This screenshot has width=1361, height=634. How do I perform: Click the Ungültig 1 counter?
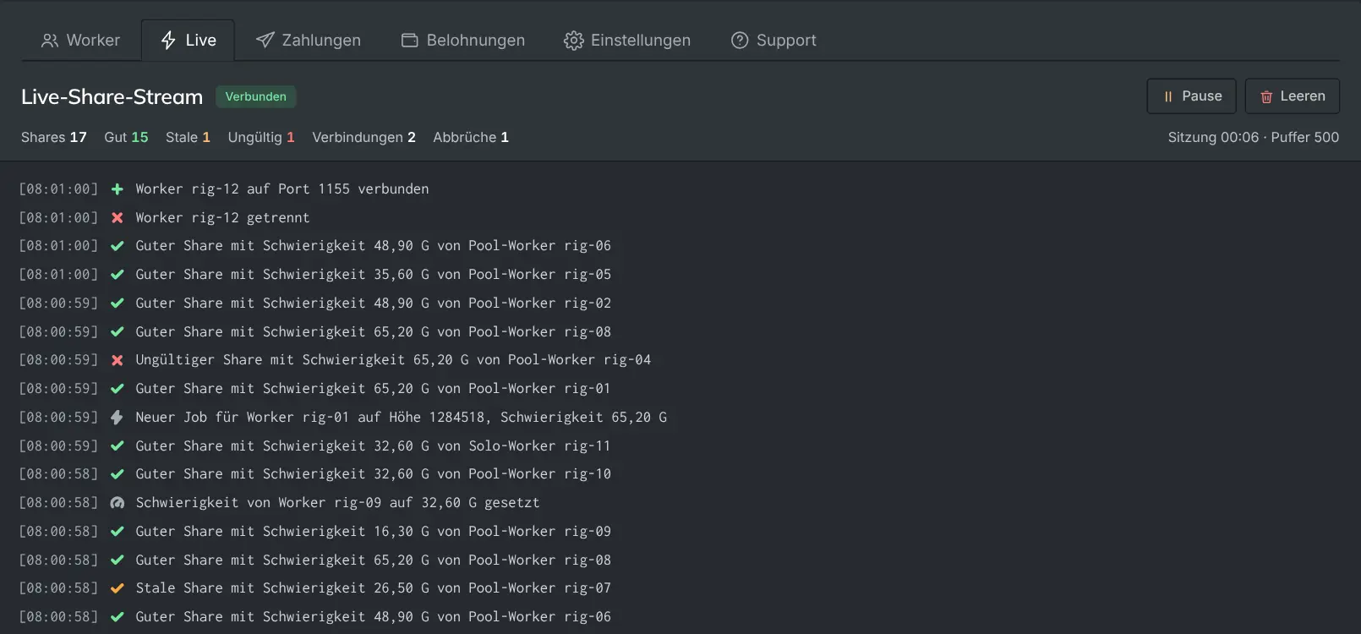[261, 137]
